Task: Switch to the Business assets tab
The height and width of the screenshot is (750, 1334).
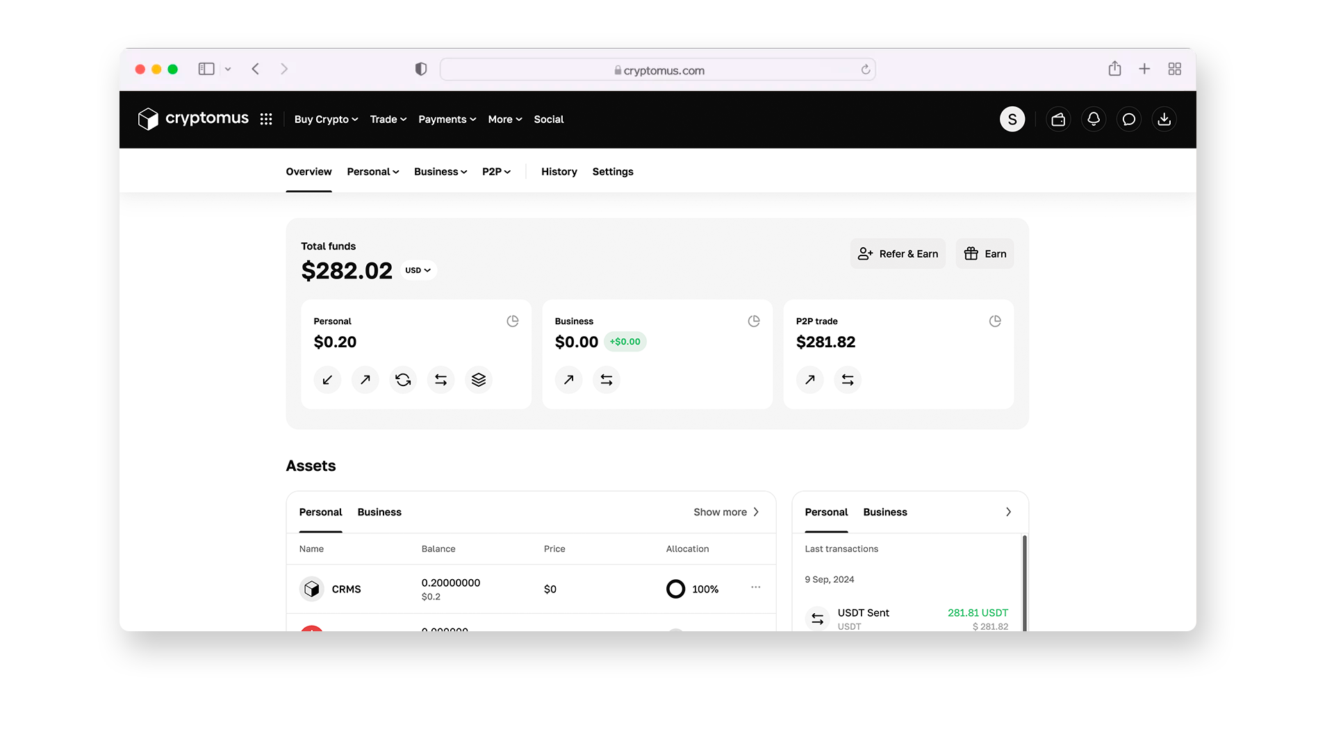Action: pos(379,512)
